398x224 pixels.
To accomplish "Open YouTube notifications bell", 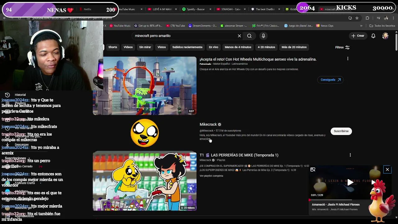I will [373, 36].
